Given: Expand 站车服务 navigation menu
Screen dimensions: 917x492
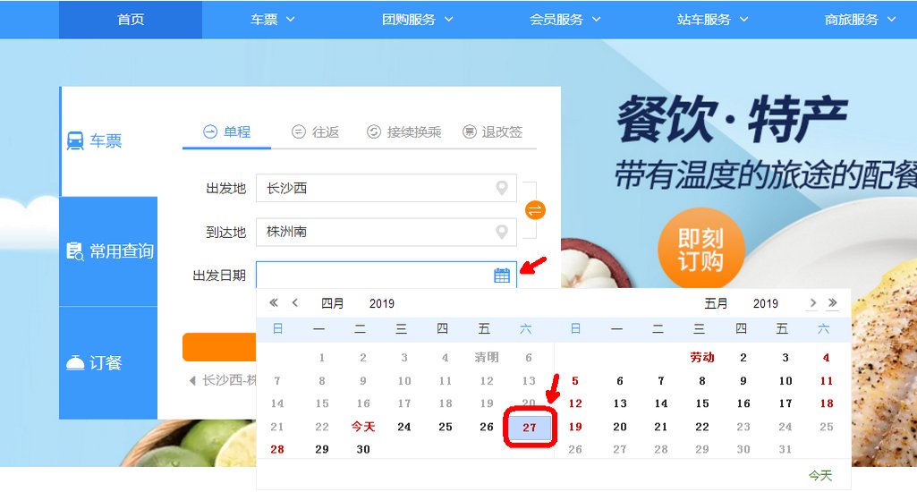Looking at the screenshot, I should [x=712, y=20].
